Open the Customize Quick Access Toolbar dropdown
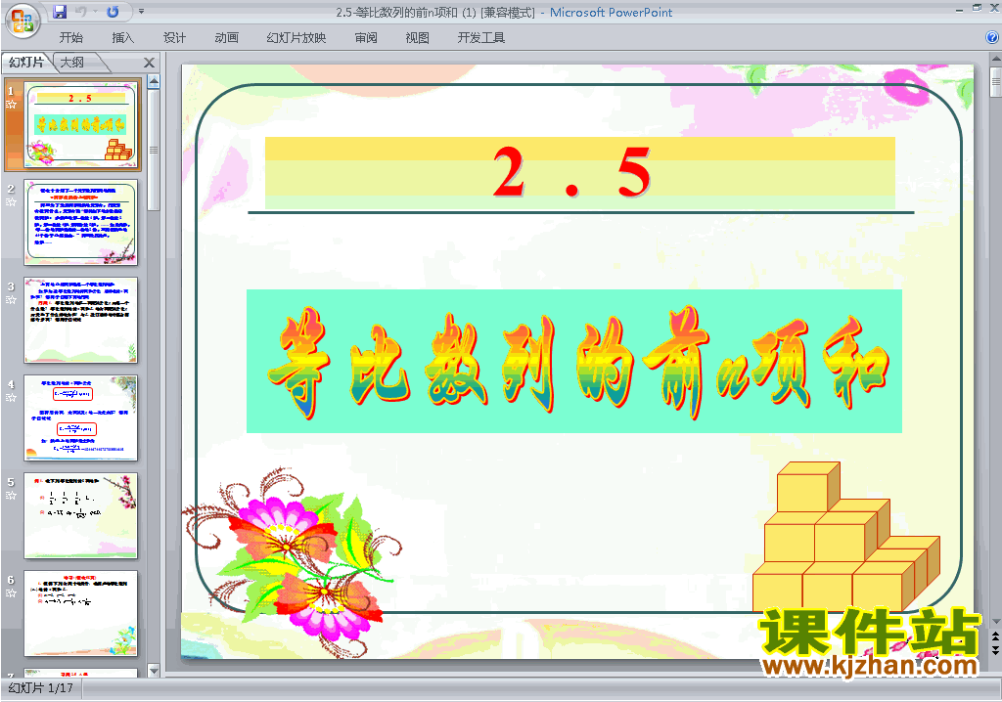1002x702 pixels. click(x=141, y=12)
